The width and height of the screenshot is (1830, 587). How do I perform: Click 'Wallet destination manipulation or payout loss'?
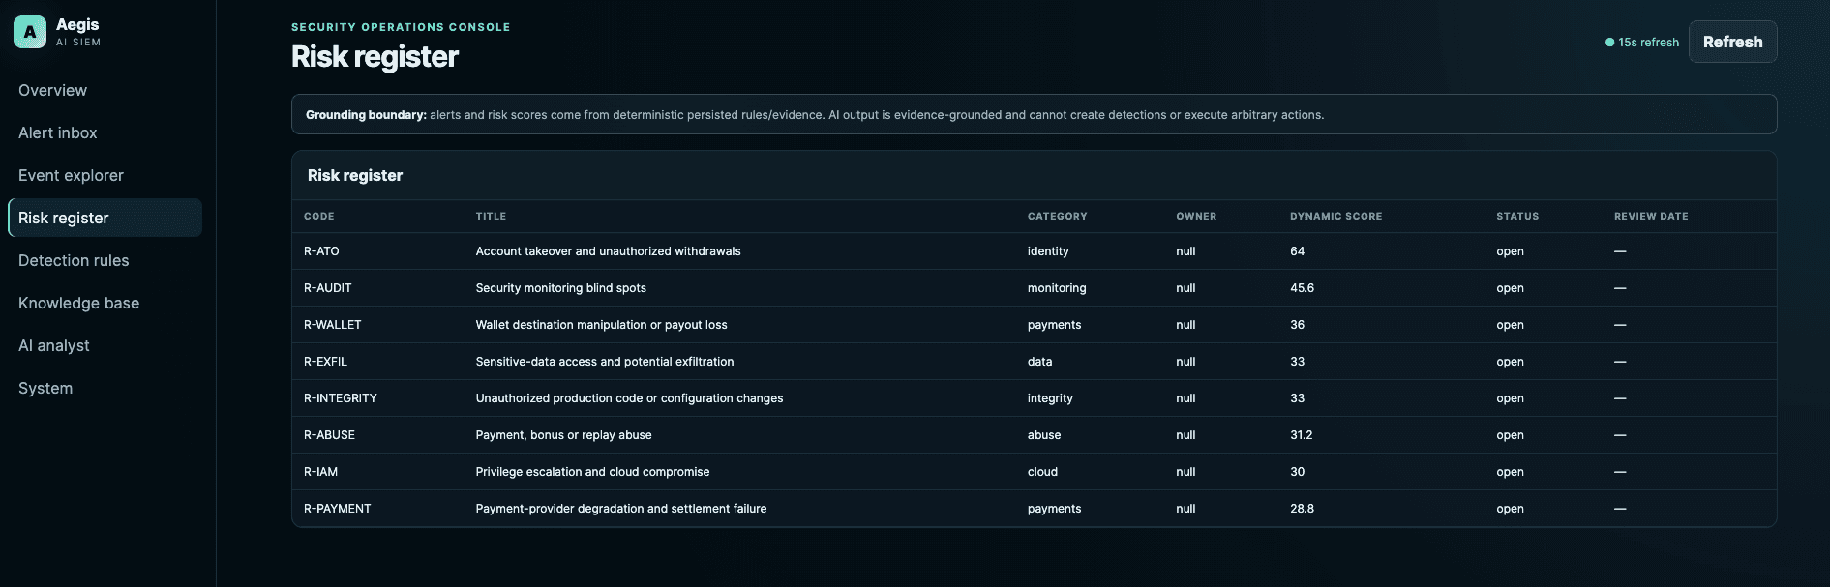coord(601,325)
